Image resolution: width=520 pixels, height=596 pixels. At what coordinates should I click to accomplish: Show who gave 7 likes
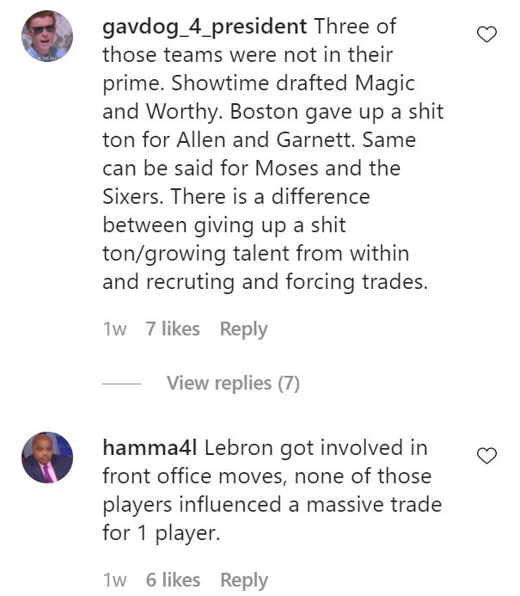click(x=173, y=329)
